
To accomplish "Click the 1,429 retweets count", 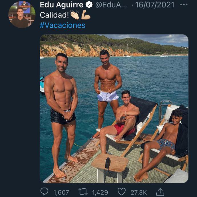I will 100,193.
